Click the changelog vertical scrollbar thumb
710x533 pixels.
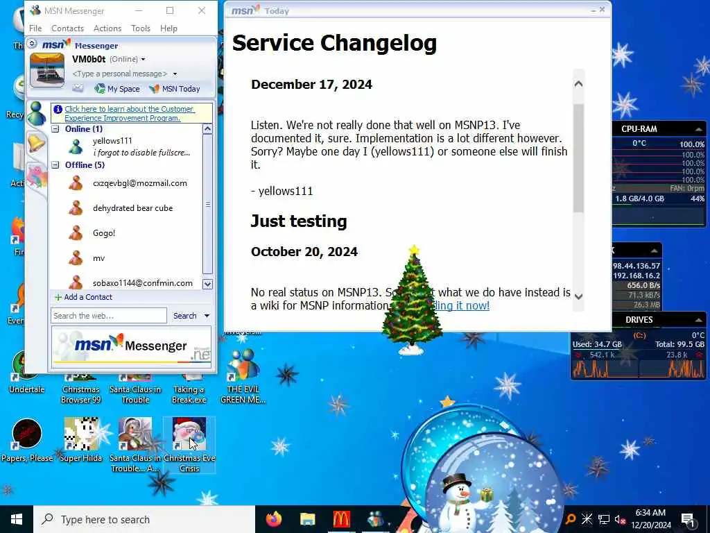pos(578,158)
